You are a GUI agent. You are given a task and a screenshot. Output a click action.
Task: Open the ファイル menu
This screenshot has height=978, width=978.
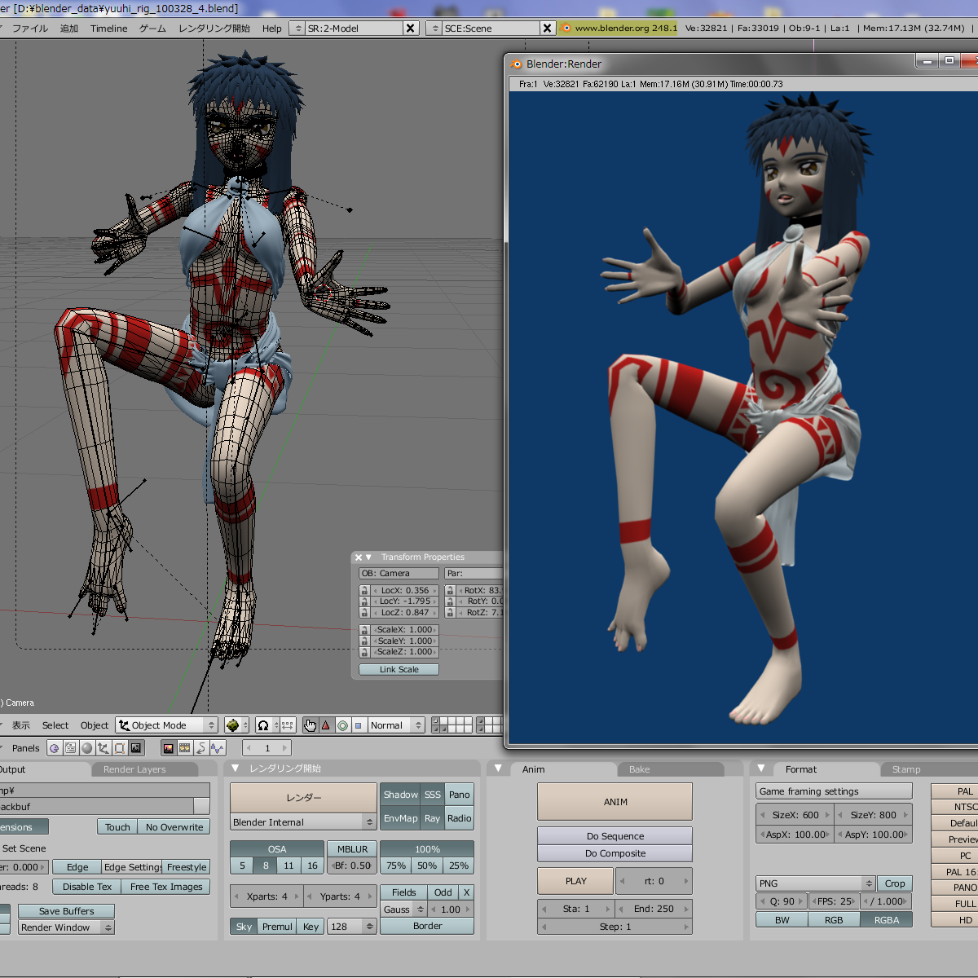[x=30, y=29]
